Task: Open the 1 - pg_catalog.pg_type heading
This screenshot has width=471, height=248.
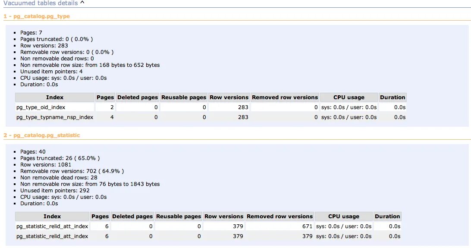Action: click(x=37, y=16)
